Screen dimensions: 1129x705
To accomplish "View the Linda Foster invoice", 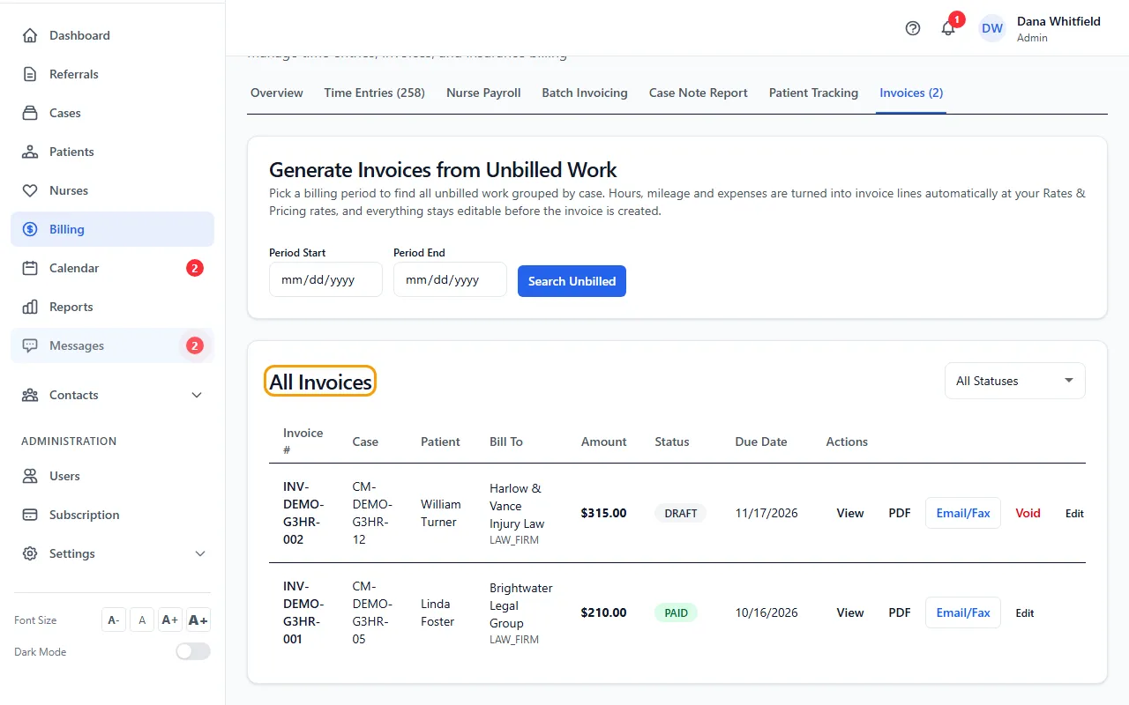I will 850,612.
